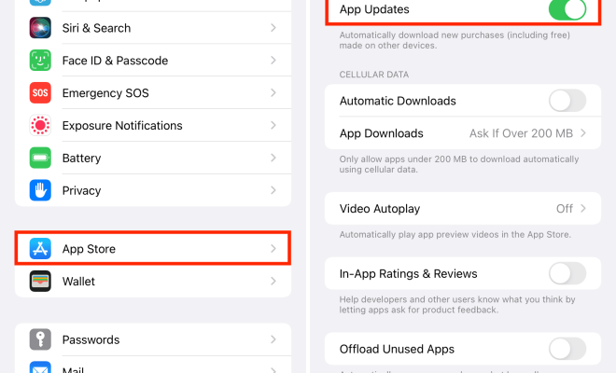Enable Automatic Downloads under Cellular Data

pos(567,101)
